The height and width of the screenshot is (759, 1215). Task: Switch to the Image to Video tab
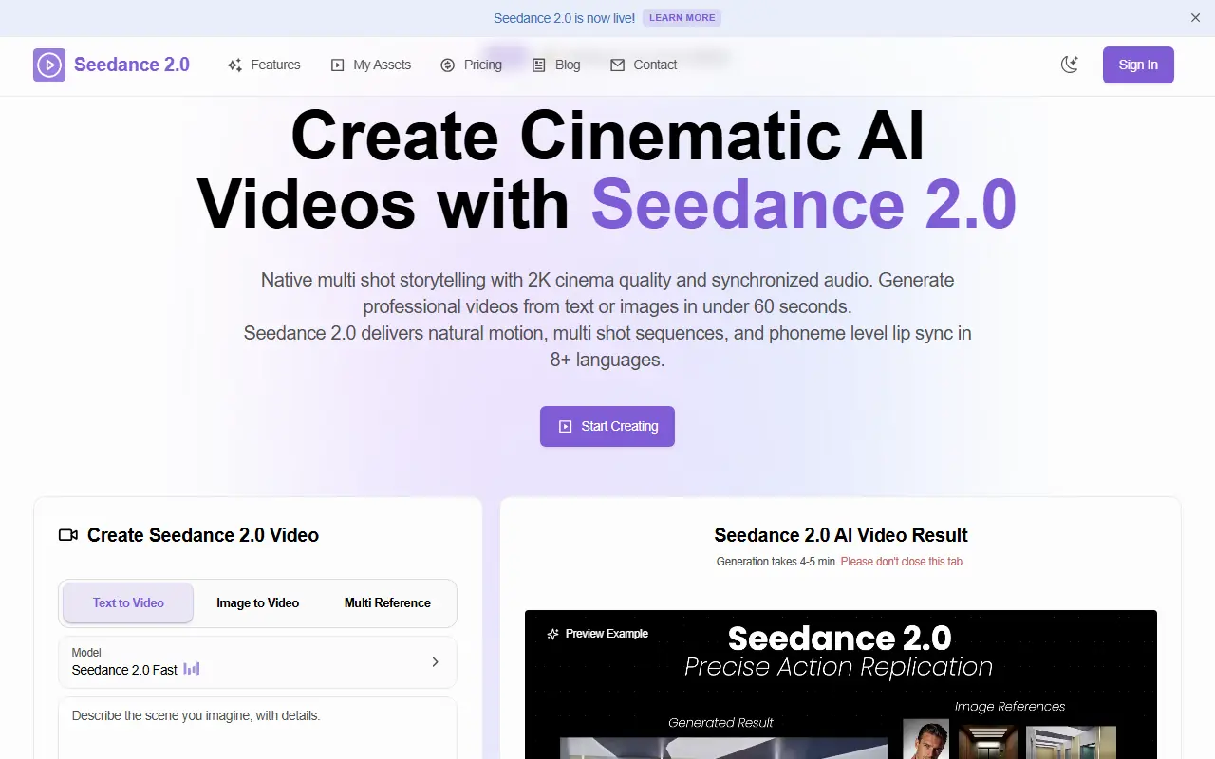pos(257,602)
